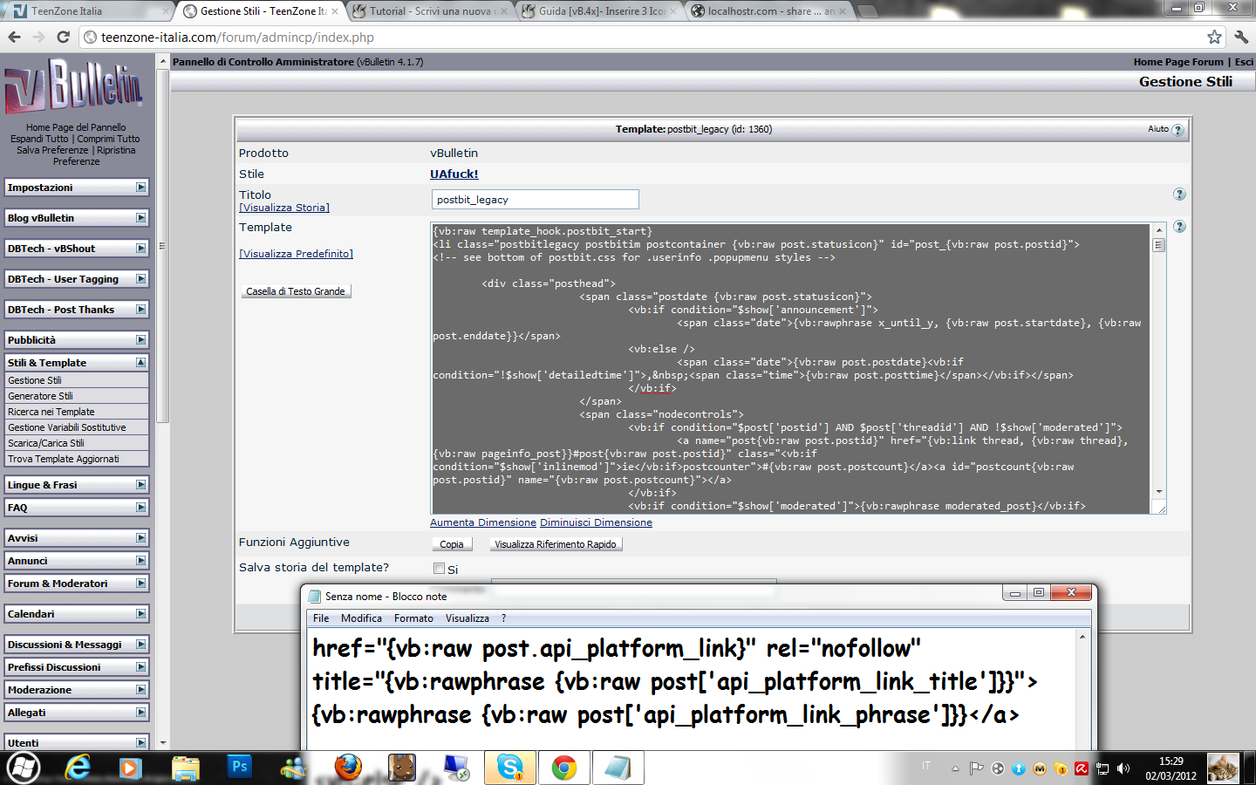This screenshot has width=1256, height=785.
Task: Expand the FAQ sidebar section
Action: coord(140,508)
